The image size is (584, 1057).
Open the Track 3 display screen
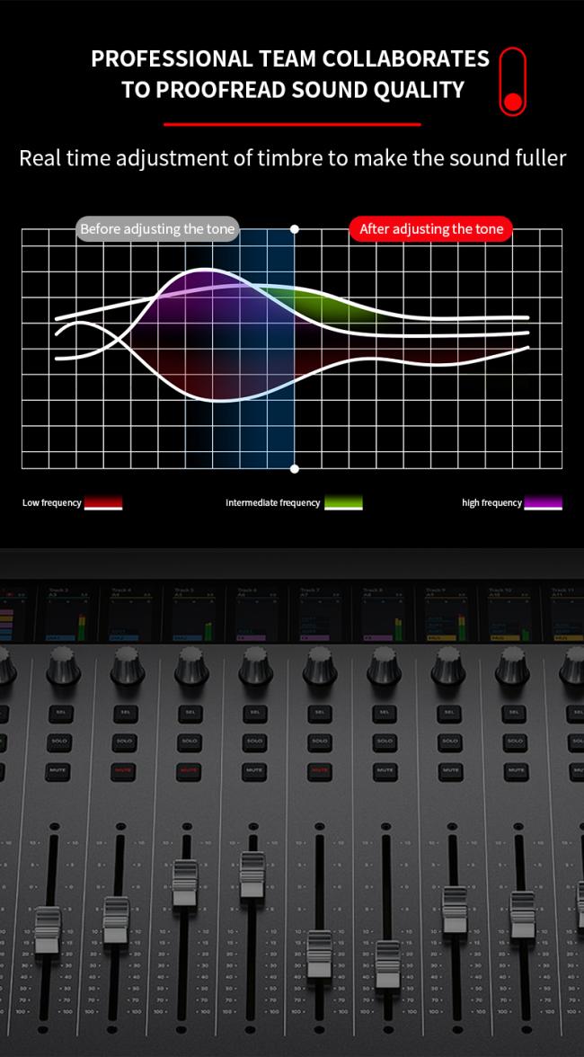coord(67,614)
